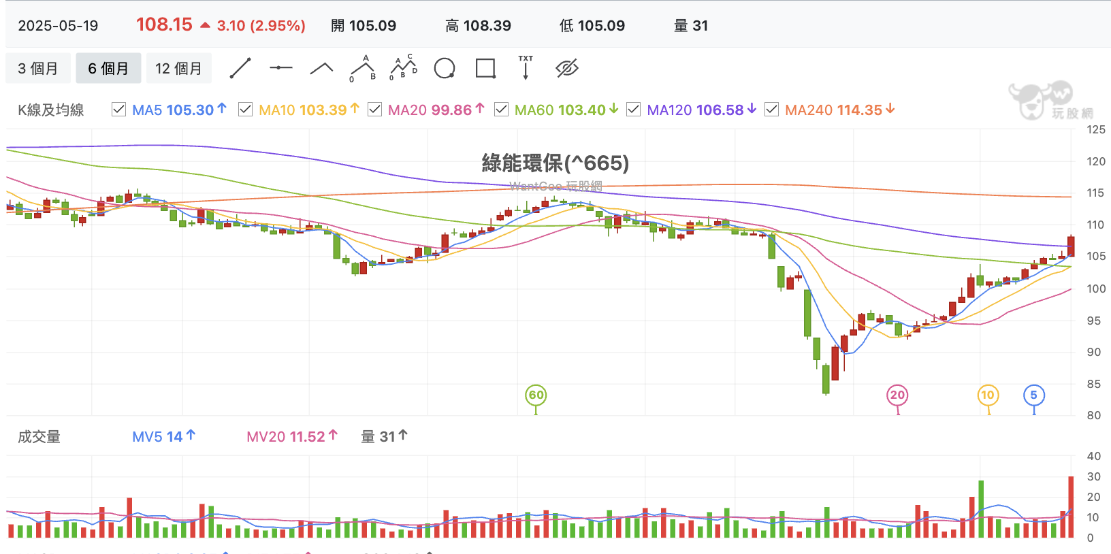The image size is (1111, 554).
Task: Click the high price 高 108.39
Action: (x=479, y=26)
